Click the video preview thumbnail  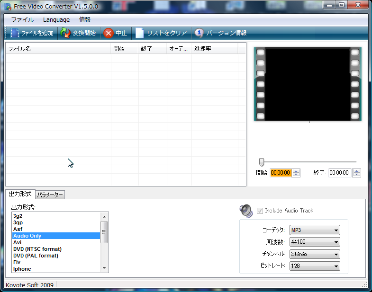pyautogui.click(x=308, y=84)
